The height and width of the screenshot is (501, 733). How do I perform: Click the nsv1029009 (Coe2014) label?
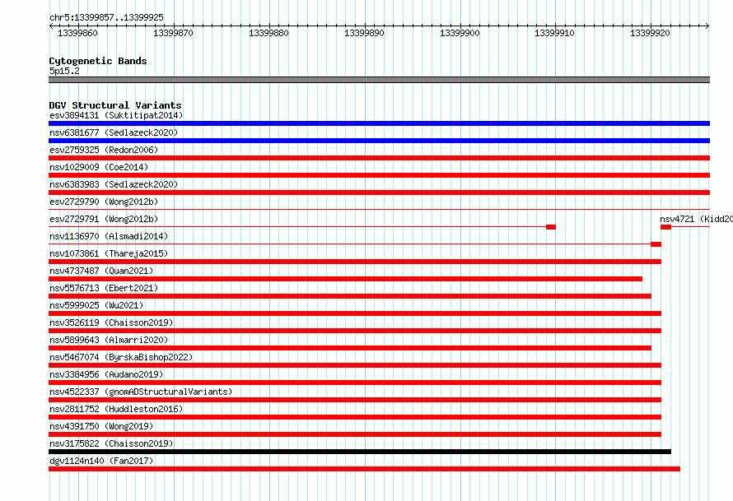(99, 167)
